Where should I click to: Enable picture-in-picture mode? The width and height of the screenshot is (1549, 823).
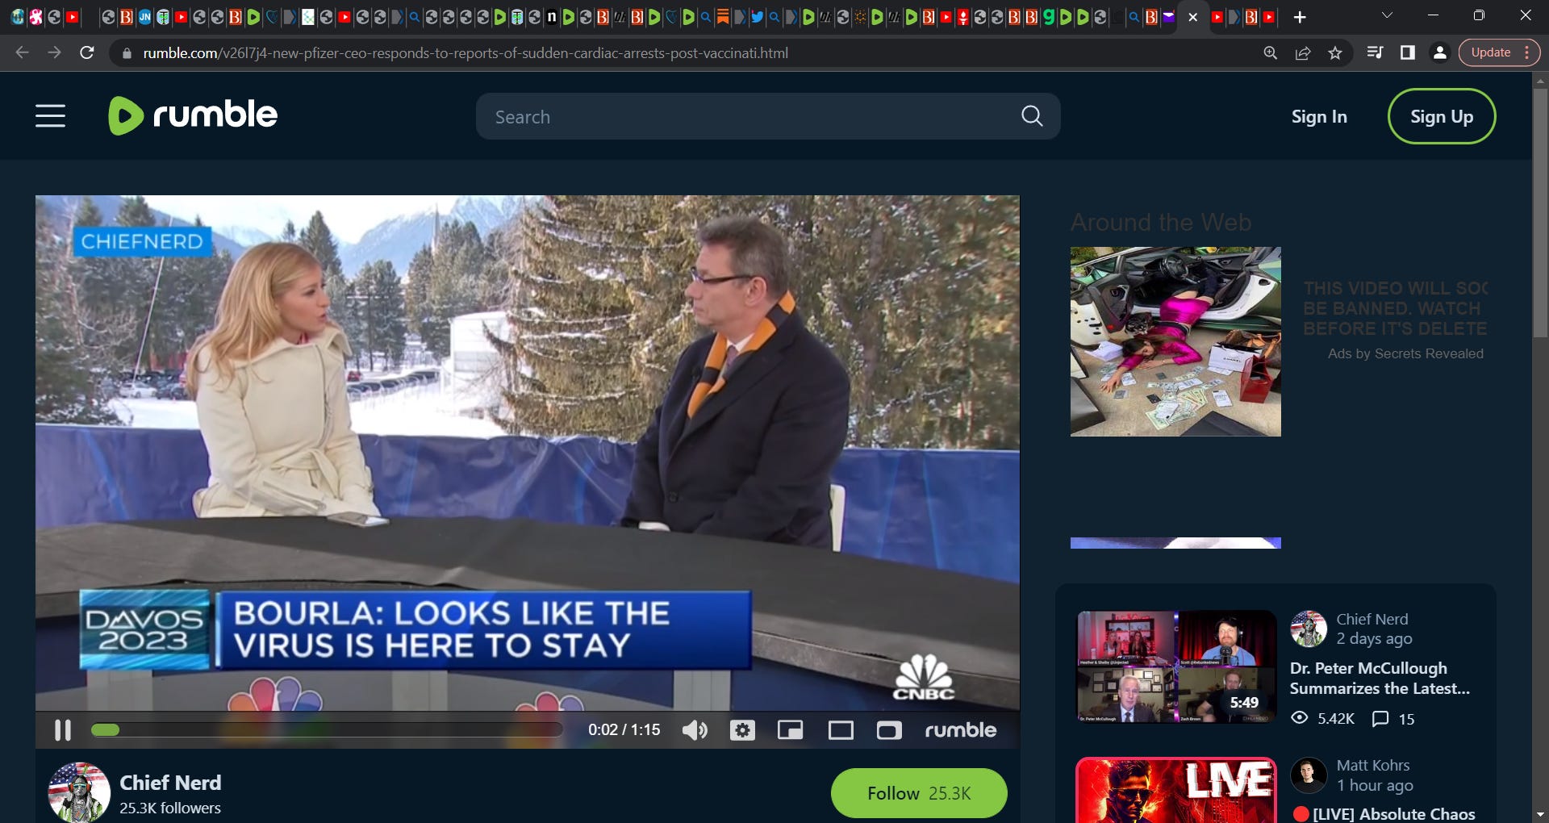[790, 730]
